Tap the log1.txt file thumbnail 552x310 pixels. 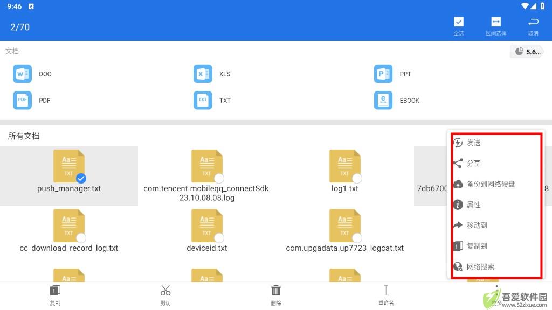[344, 166]
